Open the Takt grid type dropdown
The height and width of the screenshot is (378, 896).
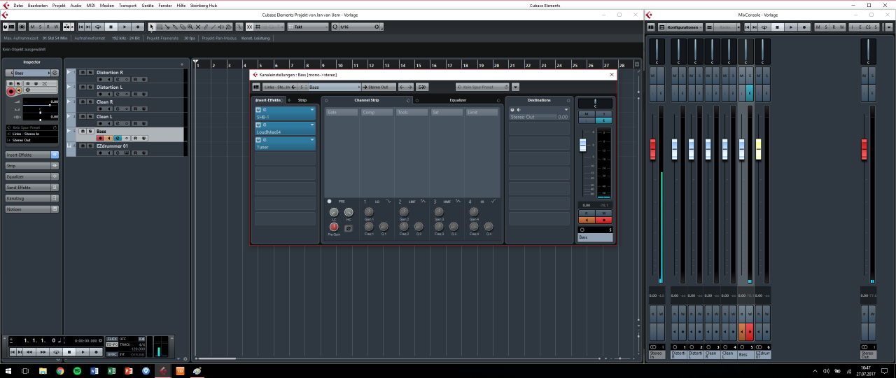point(307,27)
